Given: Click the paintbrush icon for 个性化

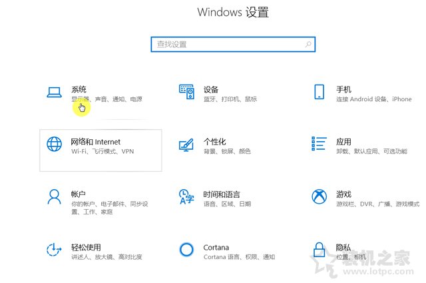Looking at the screenshot, I should click(x=186, y=145).
